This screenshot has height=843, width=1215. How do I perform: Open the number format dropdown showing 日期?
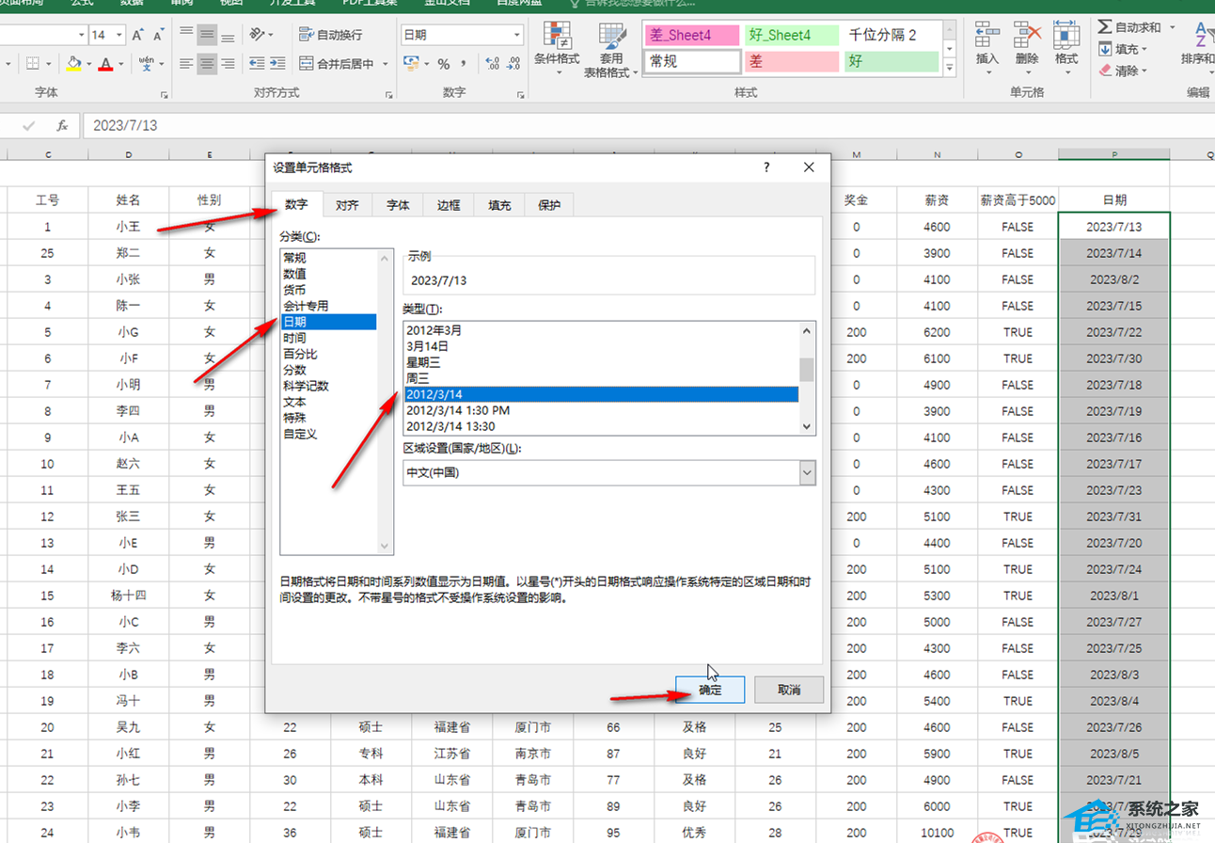pos(517,35)
